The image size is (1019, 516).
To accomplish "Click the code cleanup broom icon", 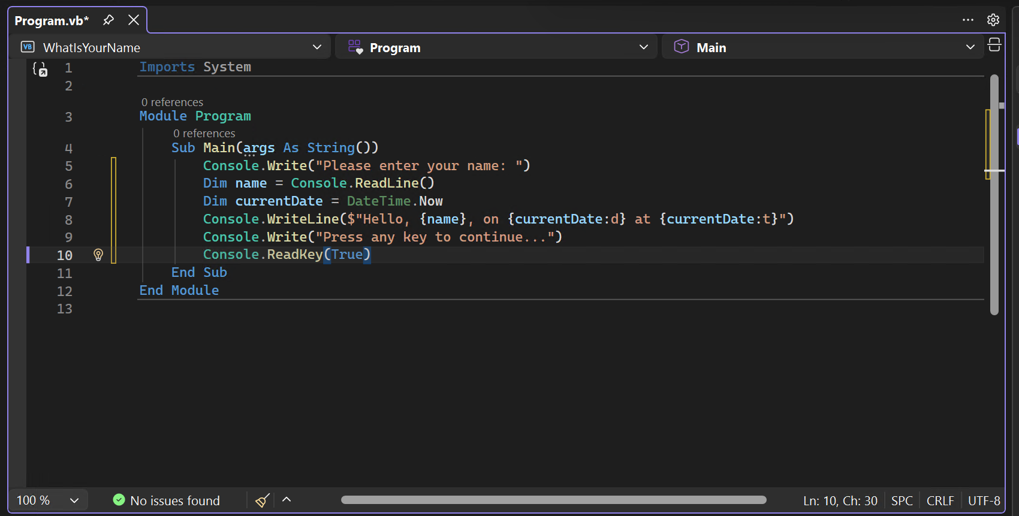I will 263,500.
